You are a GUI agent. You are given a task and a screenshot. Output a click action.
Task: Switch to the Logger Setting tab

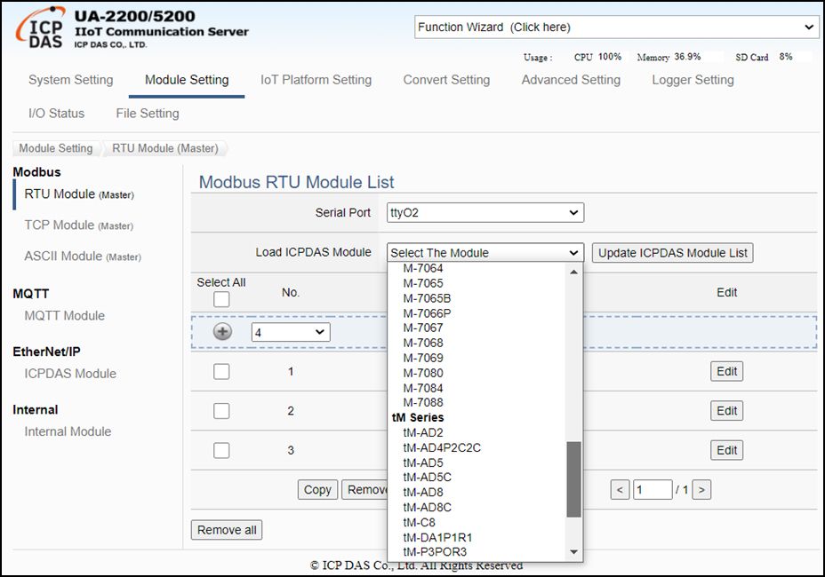click(693, 80)
